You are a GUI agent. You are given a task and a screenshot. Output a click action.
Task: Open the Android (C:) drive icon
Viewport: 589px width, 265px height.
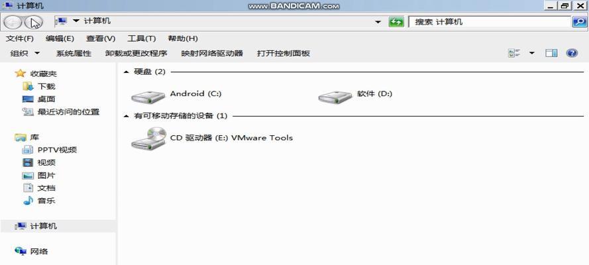148,97
